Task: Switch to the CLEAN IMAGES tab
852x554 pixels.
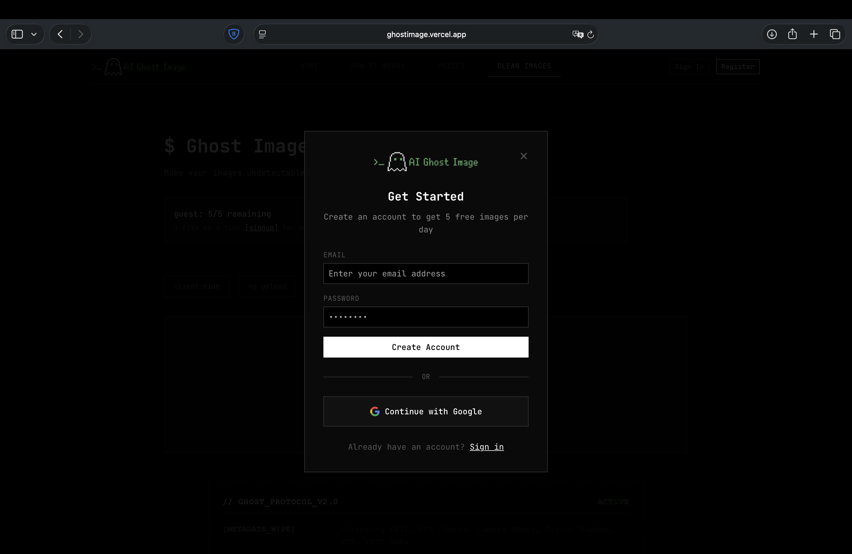Action: pos(524,66)
